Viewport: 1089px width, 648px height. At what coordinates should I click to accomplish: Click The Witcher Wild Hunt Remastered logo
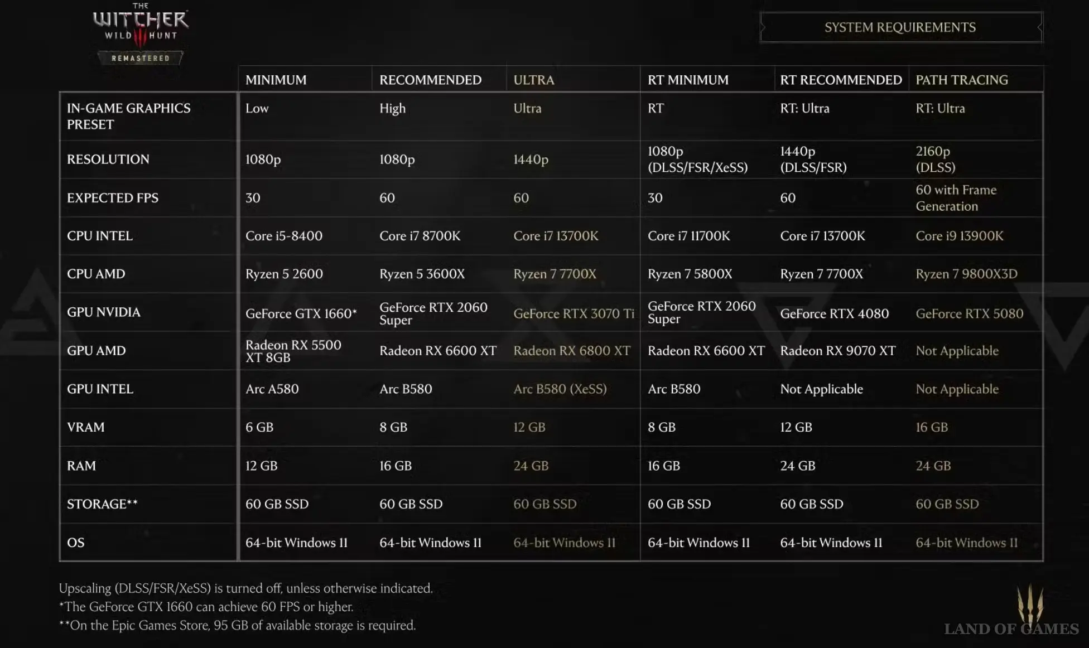(x=141, y=33)
